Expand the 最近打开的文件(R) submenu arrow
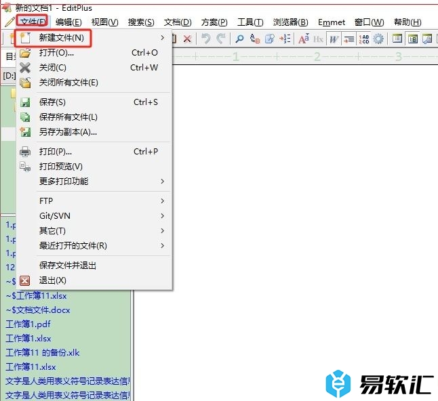The width and height of the screenshot is (438, 401). click(x=163, y=246)
